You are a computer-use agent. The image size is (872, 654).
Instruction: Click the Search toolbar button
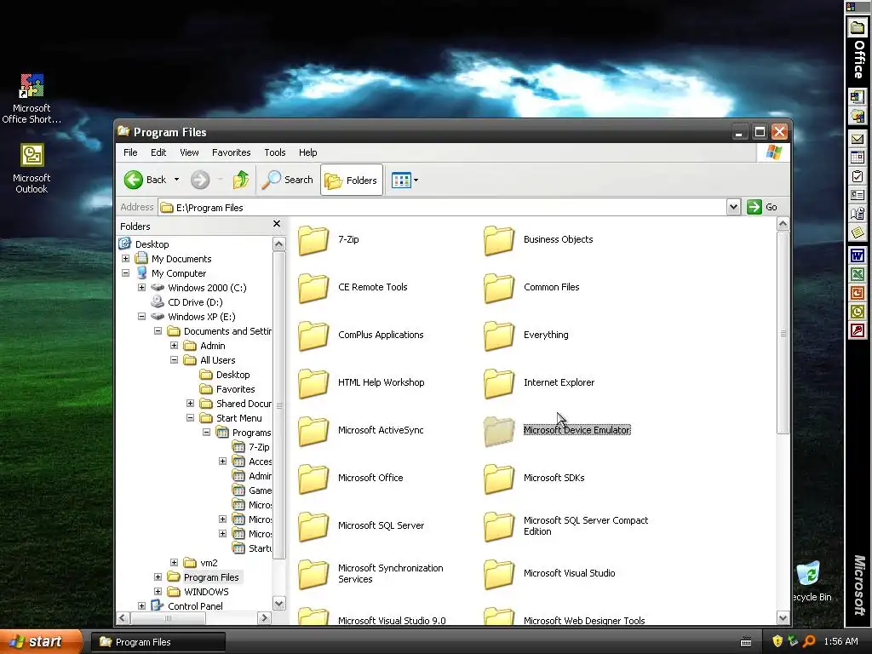(x=287, y=180)
